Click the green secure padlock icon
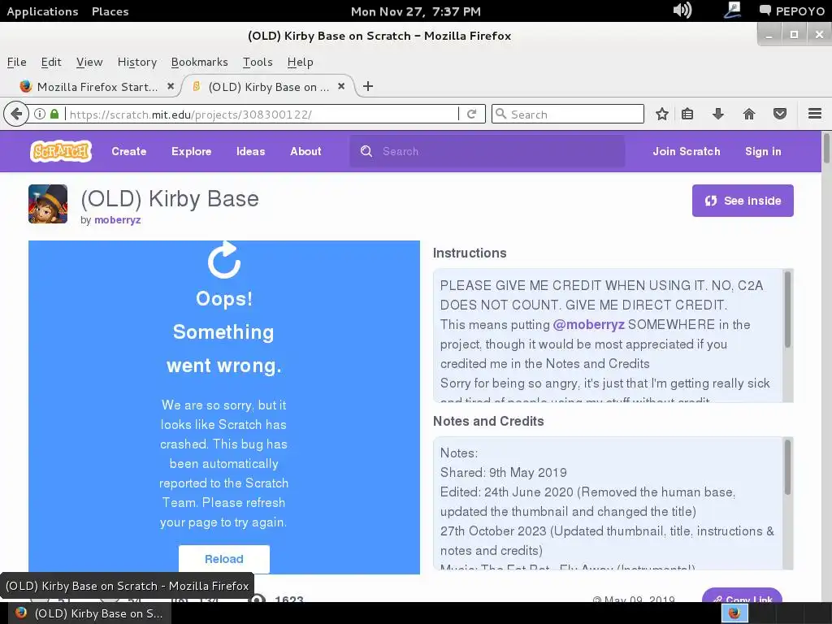 point(54,114)
